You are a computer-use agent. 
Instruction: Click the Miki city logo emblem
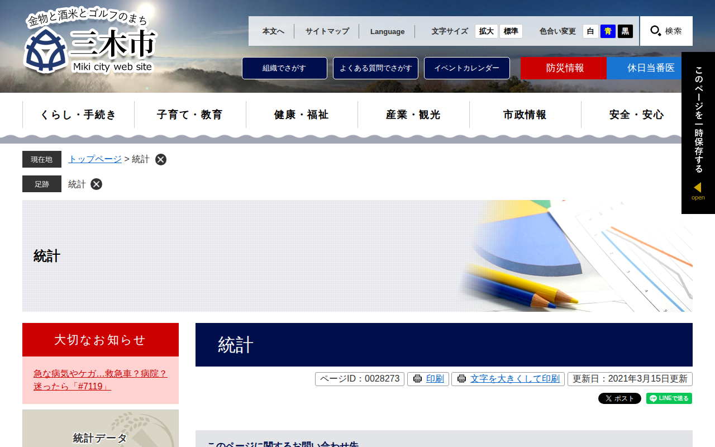pos(46,50)
